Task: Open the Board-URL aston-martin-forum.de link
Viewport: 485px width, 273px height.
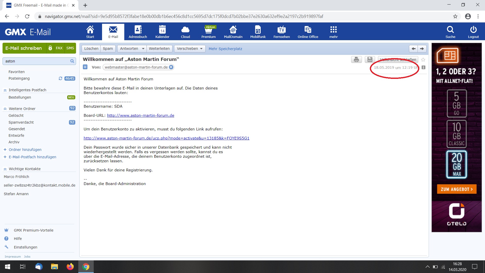Action: [x=140, y=116]
